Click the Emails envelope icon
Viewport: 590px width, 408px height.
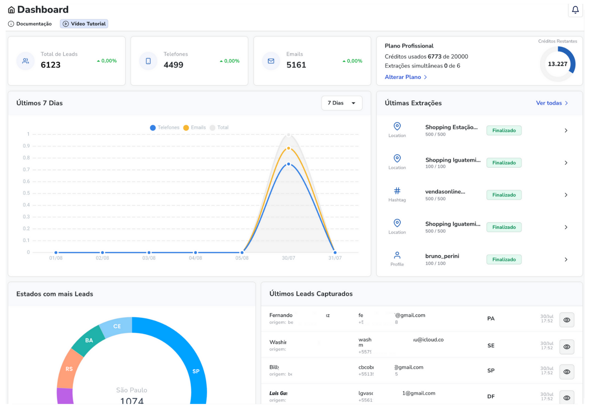271,61
